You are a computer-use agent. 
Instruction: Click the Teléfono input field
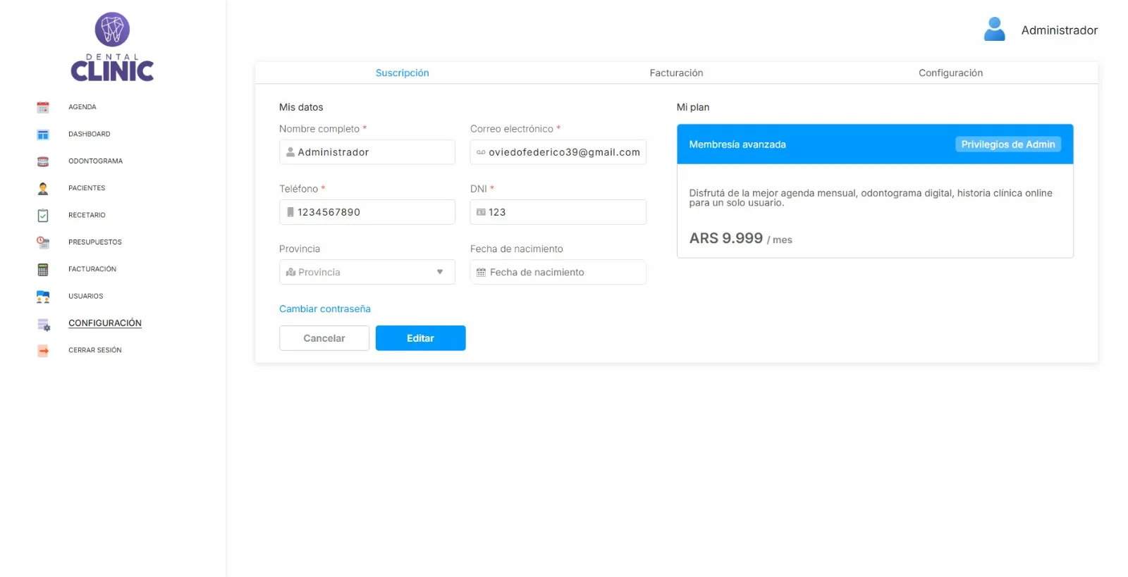[x=367, y=212]
